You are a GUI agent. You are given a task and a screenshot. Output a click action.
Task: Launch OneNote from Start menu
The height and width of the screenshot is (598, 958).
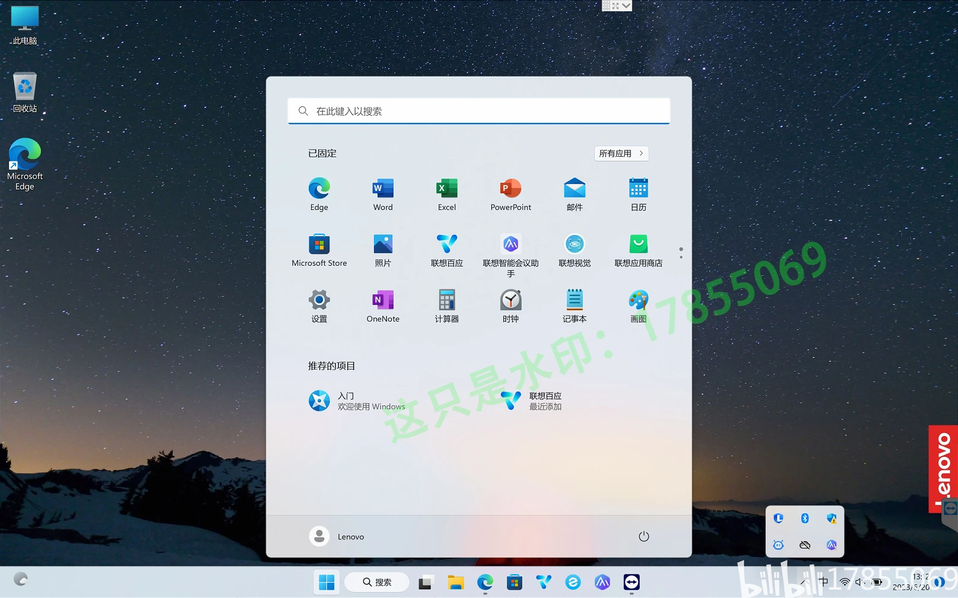click(x=383, y=306)
